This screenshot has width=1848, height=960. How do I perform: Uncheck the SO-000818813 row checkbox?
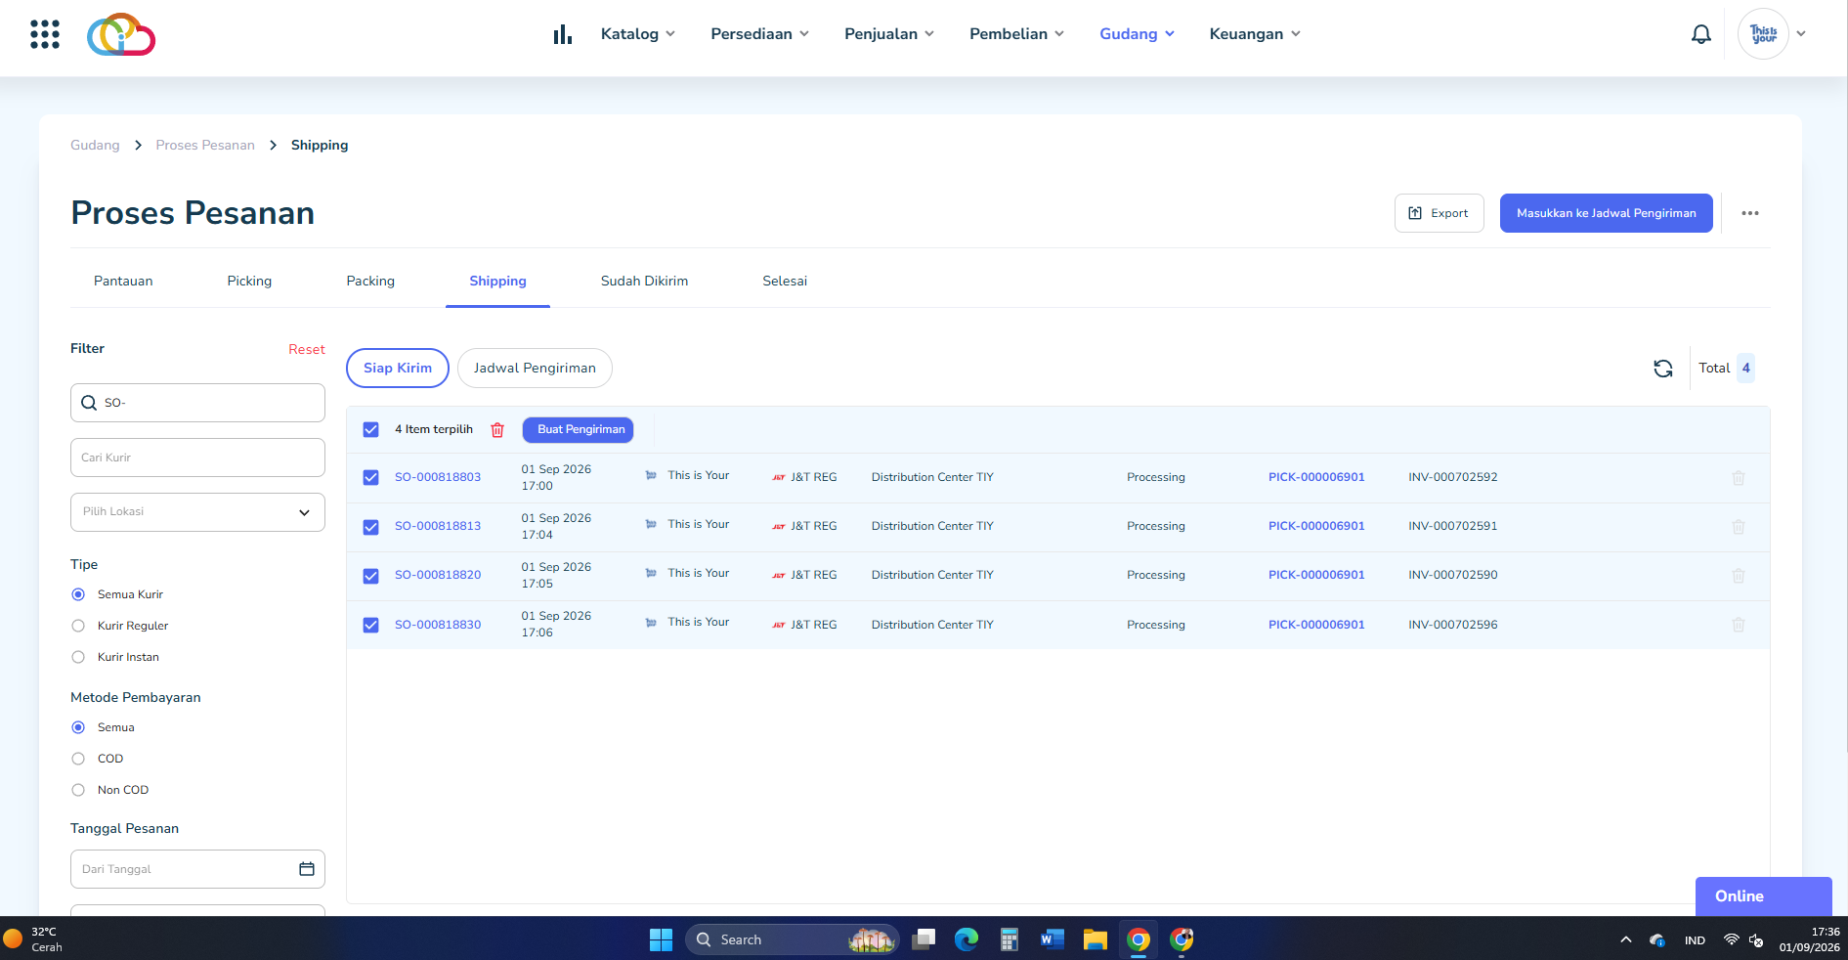coord(371,528)
